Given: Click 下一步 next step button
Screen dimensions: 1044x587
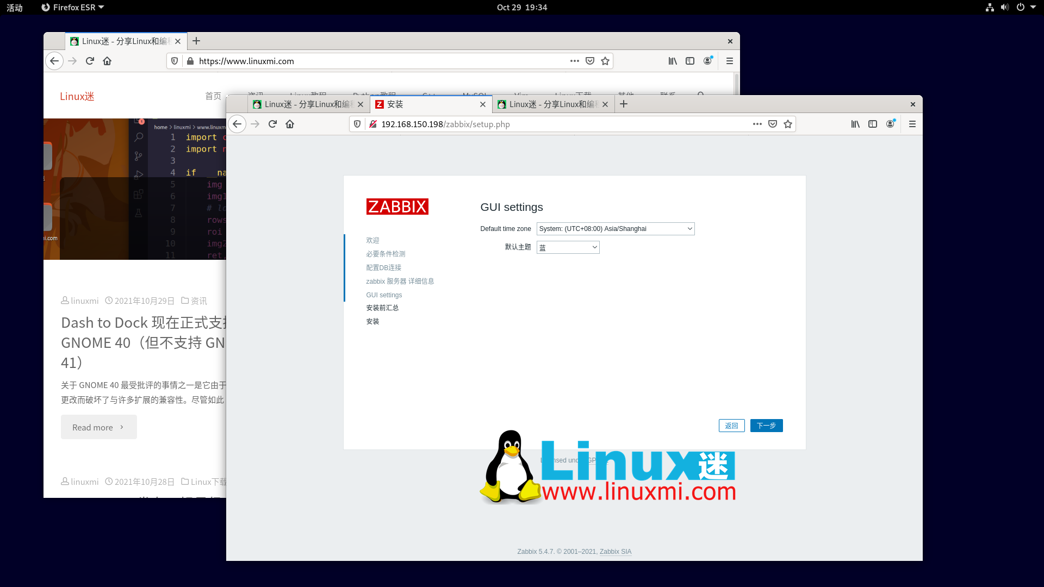Looking at the screenshot, I should coord(766,426).
